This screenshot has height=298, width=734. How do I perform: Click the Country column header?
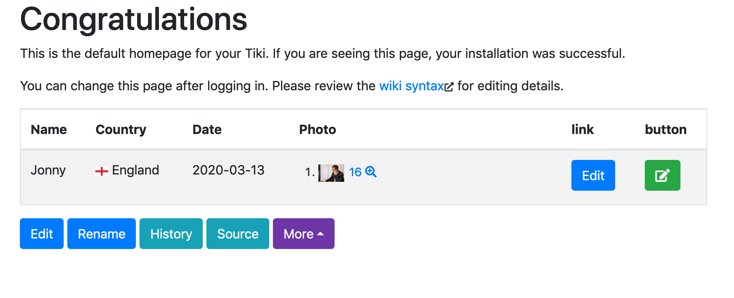(121, 130)
